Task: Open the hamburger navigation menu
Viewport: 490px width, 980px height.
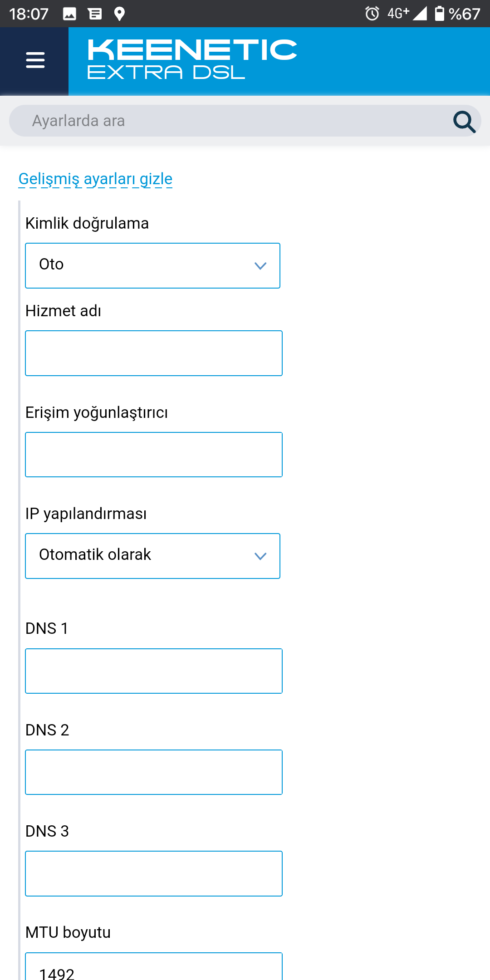Action: pyautogui.click(x=35, y=60)
